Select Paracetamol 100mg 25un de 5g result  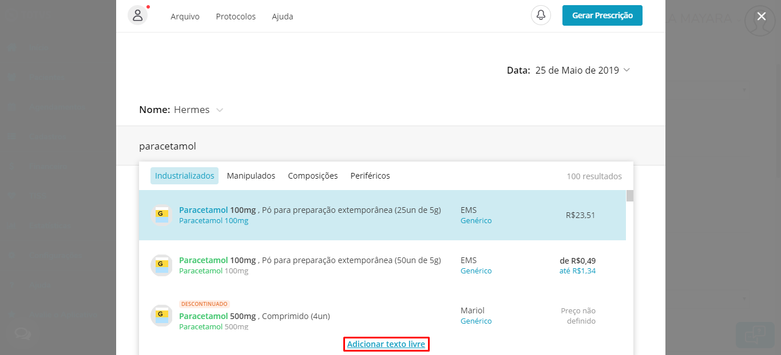click(x=382, y=215)
